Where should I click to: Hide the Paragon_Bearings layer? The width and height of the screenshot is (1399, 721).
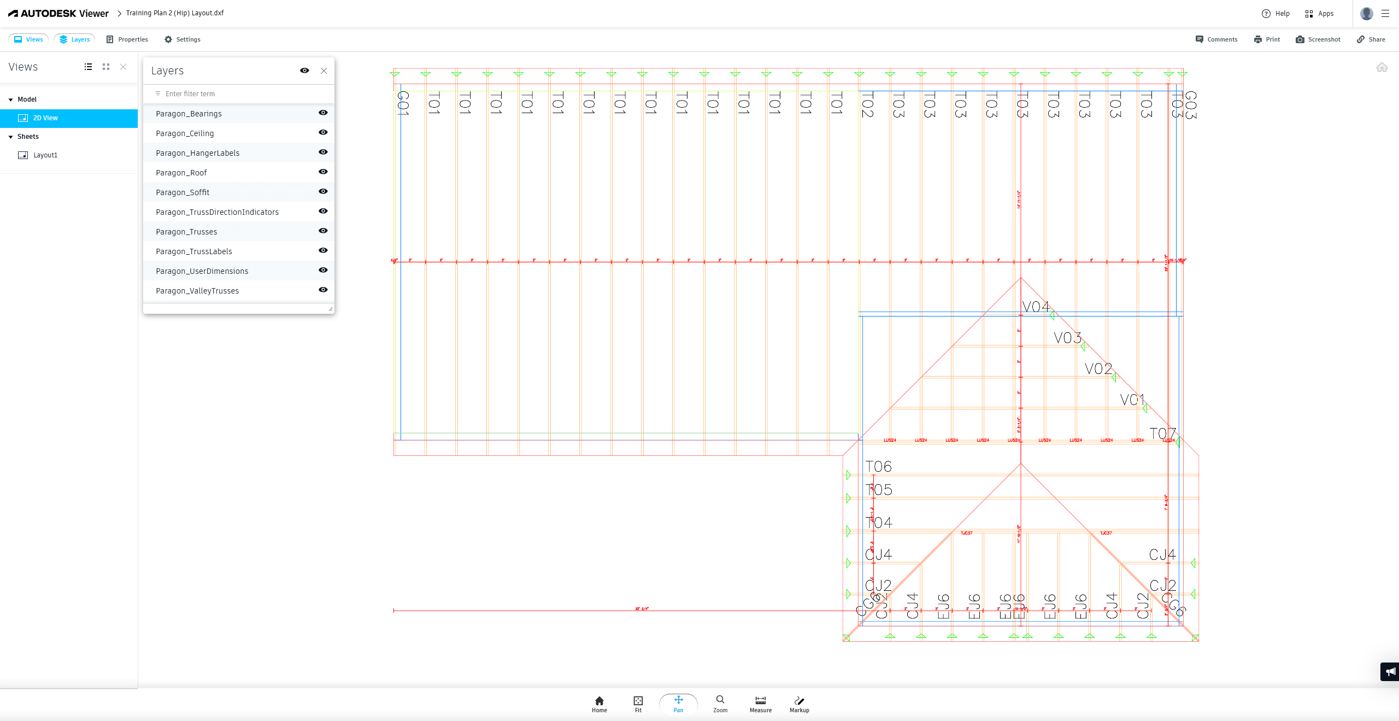[323, 113]
